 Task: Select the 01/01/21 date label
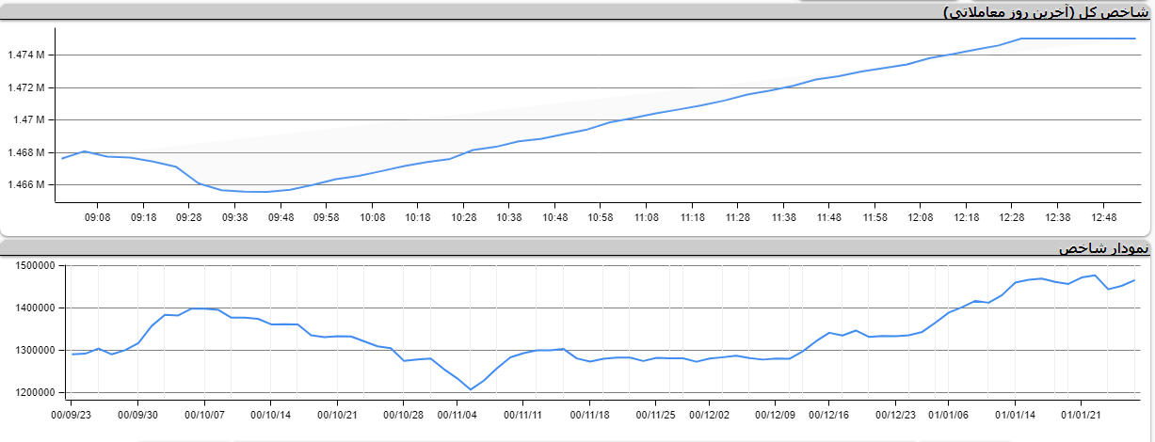click(1083, 414)
